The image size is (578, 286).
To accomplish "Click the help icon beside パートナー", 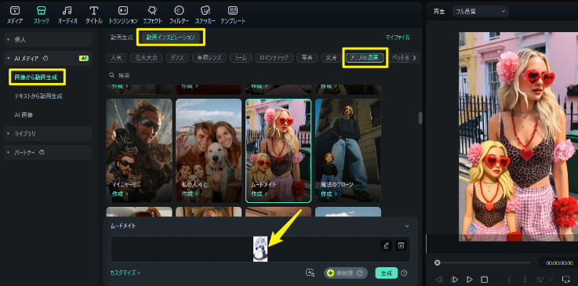I will pos(42,152).
